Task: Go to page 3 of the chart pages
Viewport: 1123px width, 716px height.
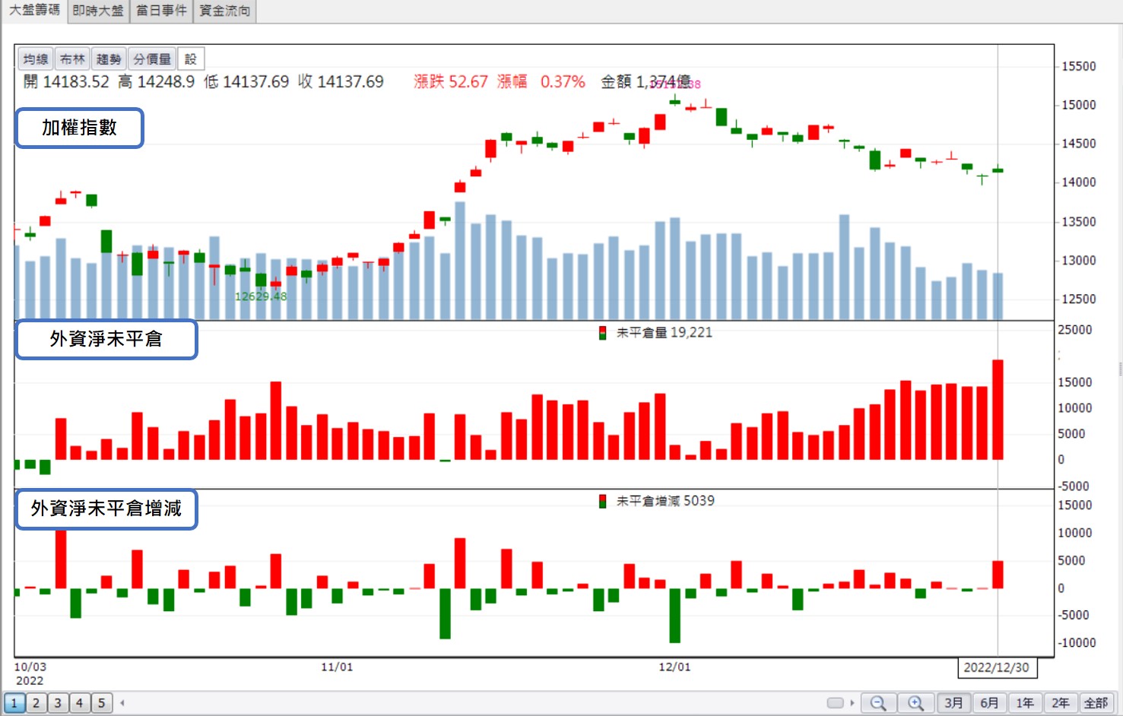Action: pos(58,703)
